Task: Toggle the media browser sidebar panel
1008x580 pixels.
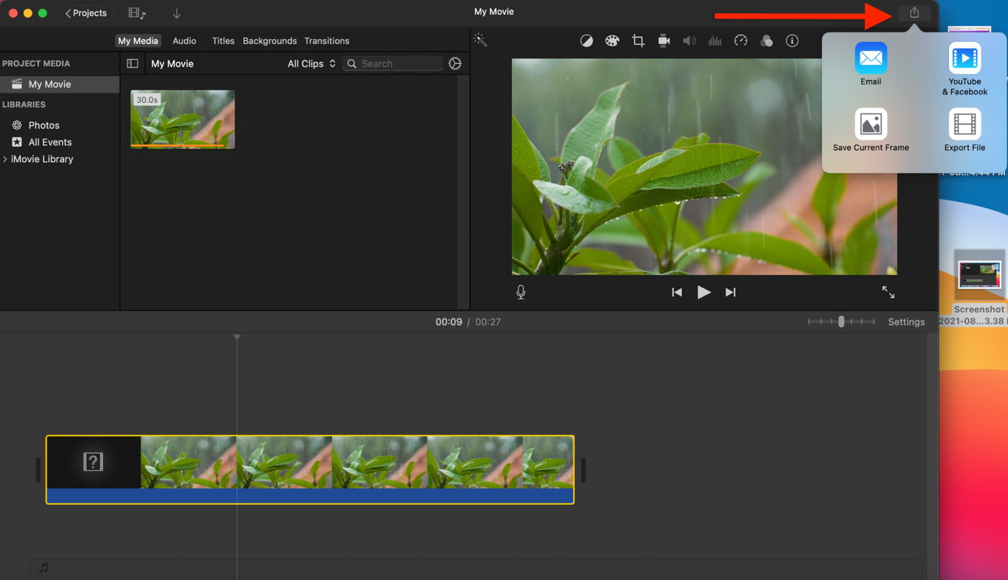Action: coord(132,63)
